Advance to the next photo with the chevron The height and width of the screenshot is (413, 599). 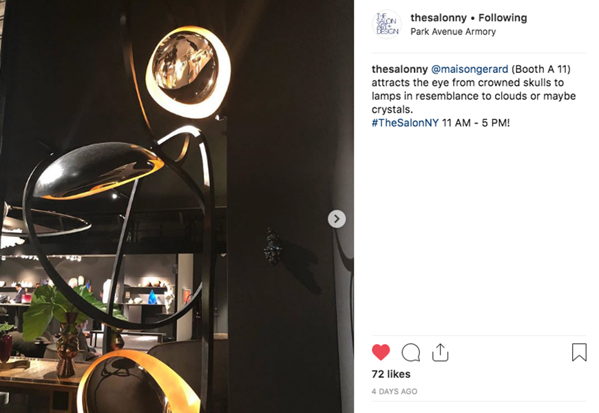337,219
